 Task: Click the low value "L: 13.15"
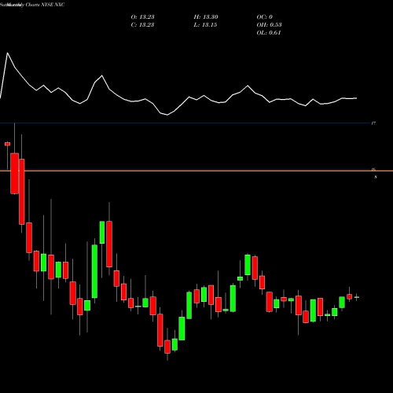click(205, 25)
